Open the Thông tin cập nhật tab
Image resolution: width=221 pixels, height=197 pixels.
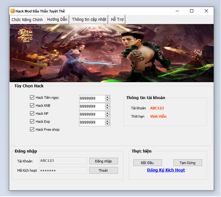click(x=89, y=20)
